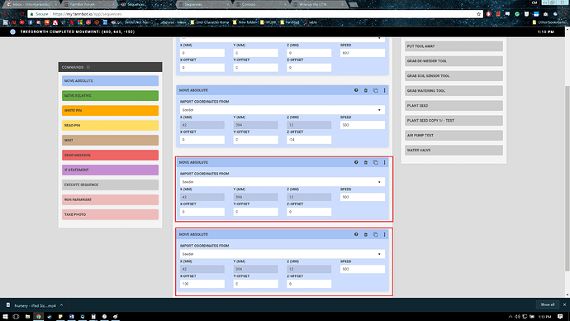
Task: Click the page's vertical scrollbar
Action: (x=567, y=179)
